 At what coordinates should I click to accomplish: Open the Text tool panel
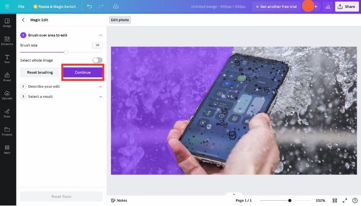7,59
